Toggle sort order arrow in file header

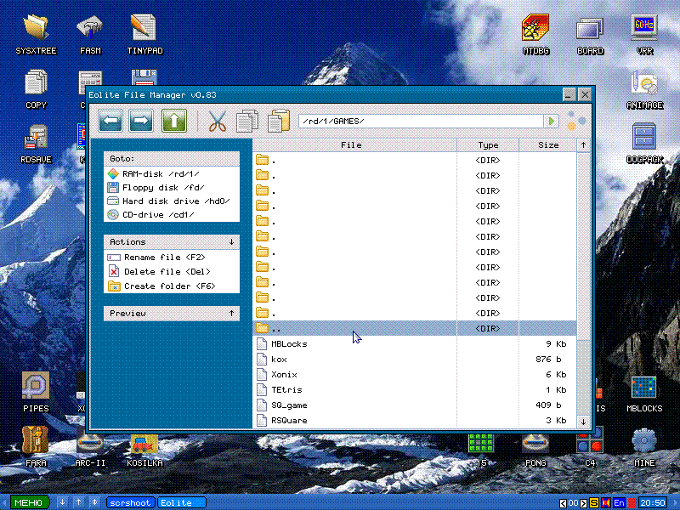pyautogui.click(x=583, y=145)
